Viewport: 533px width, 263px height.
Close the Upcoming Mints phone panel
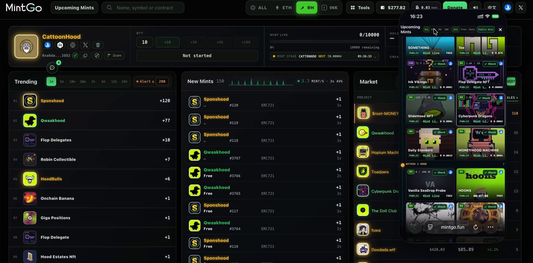pyautogui.click(x=500, y=30)
